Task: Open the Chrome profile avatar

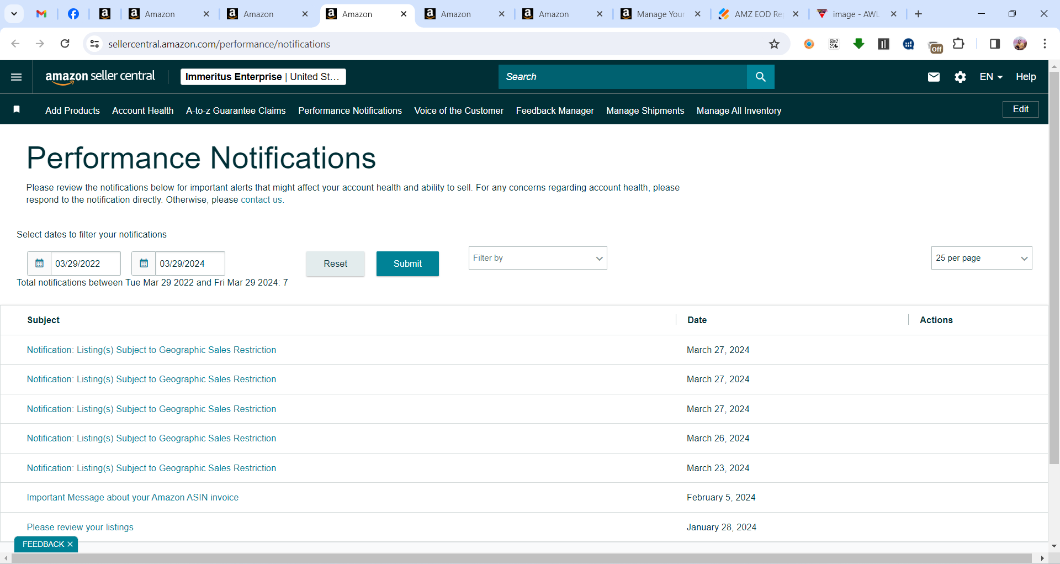Action: [x=1020, y=44]
